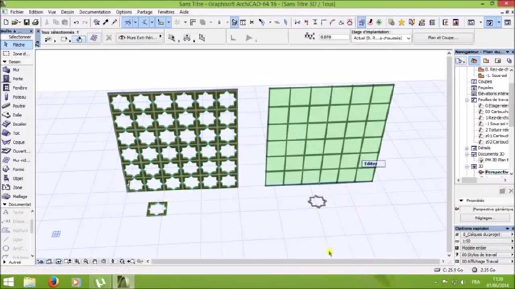Expand the Détails tree node
Screen dimensions: 515x289
(x=467, y=148)
